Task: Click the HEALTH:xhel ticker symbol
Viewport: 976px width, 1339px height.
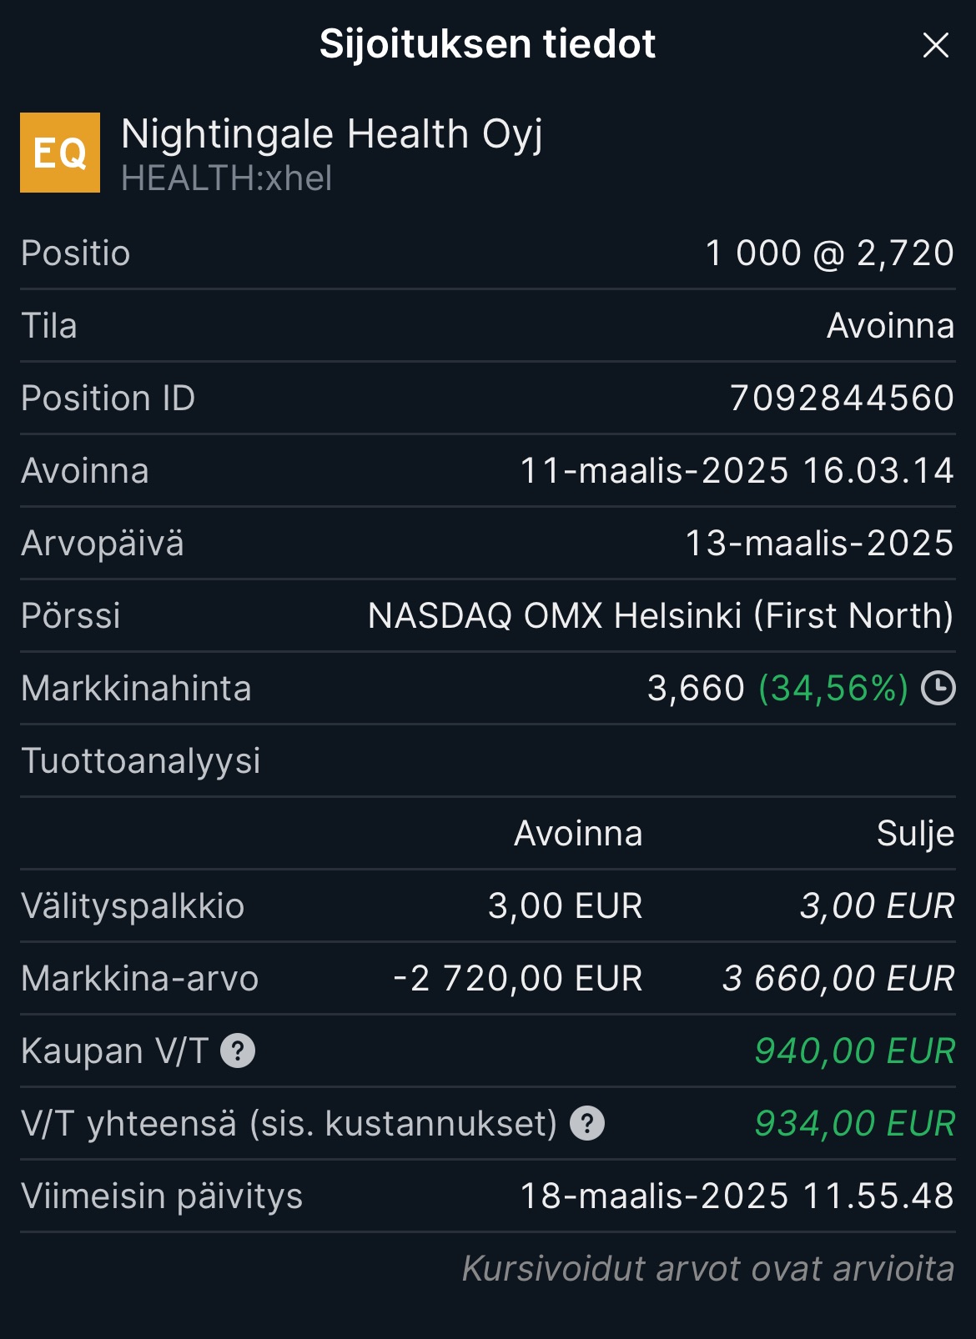Action: (x=226, y=178)
